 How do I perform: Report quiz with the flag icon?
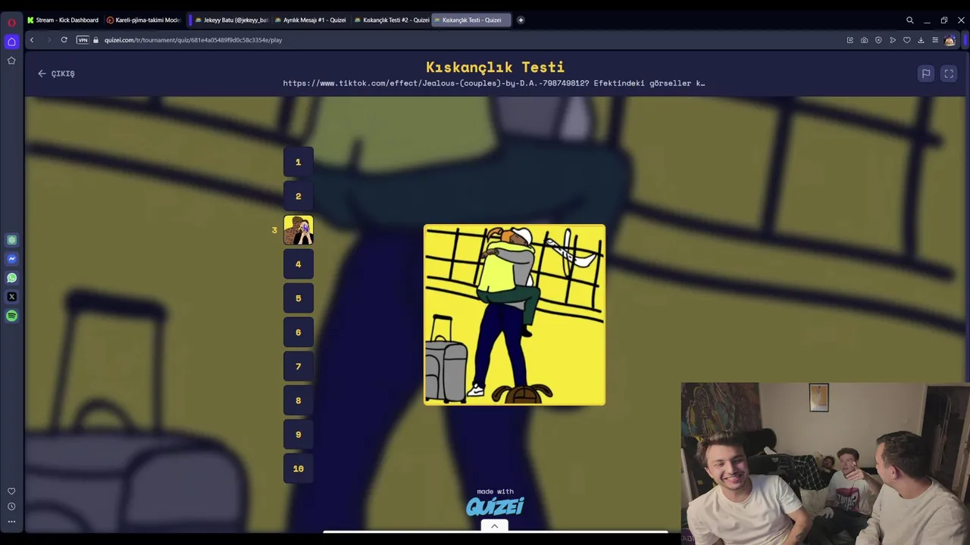926,73
